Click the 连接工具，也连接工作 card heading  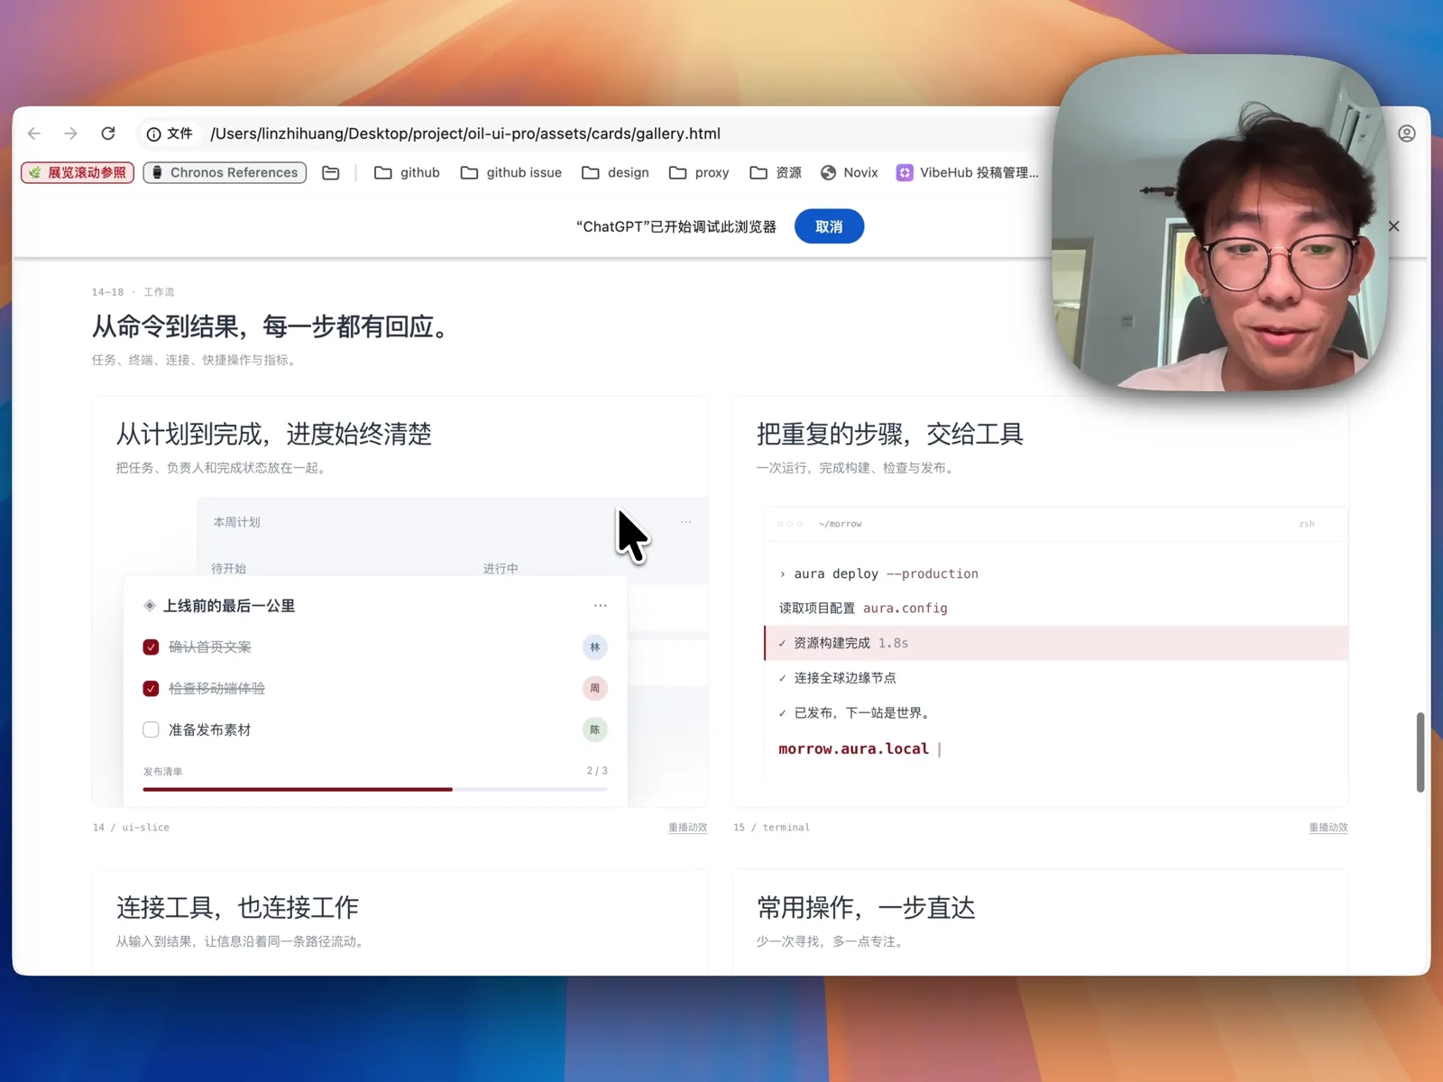(x=237, y=907)
